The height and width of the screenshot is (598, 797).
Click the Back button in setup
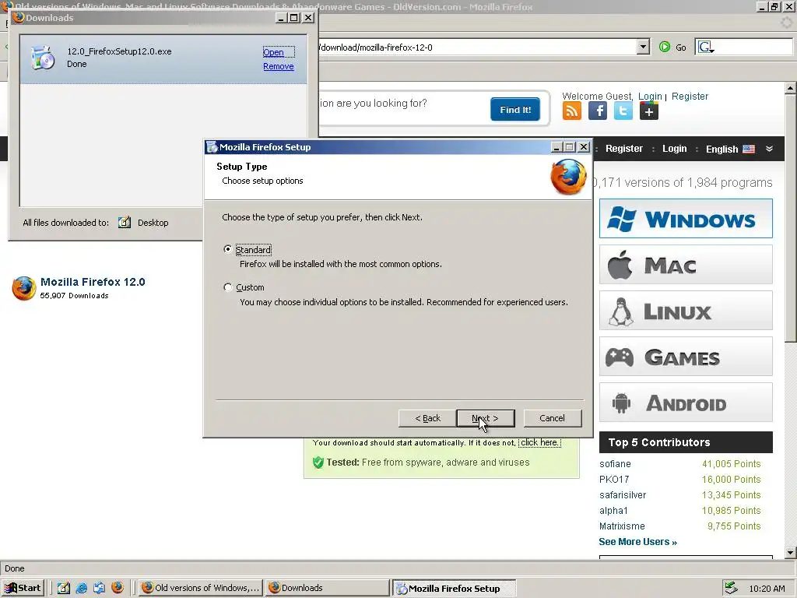click(x=427, y=418)
